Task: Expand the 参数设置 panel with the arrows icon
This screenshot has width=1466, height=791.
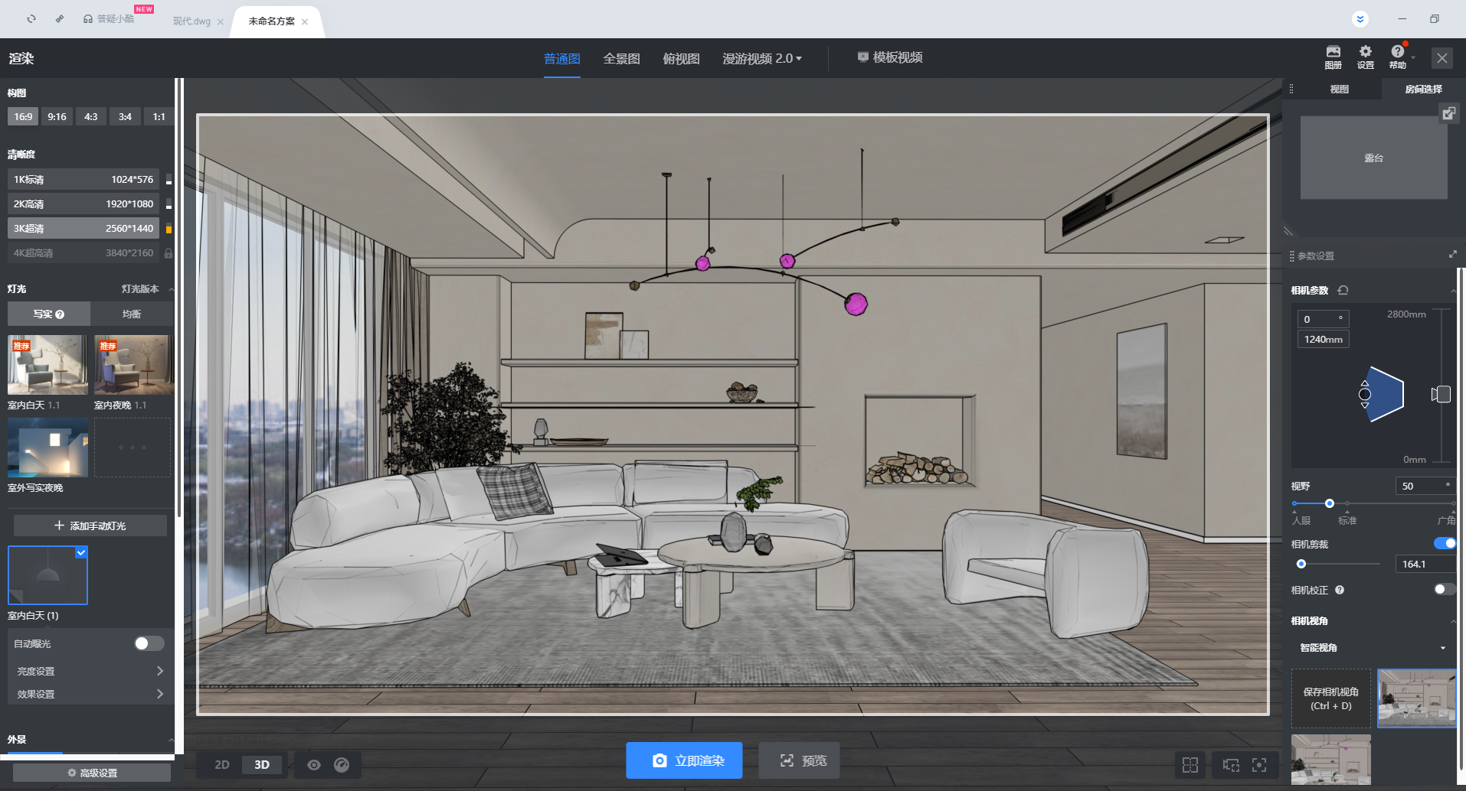Action: coord(1452,255)
